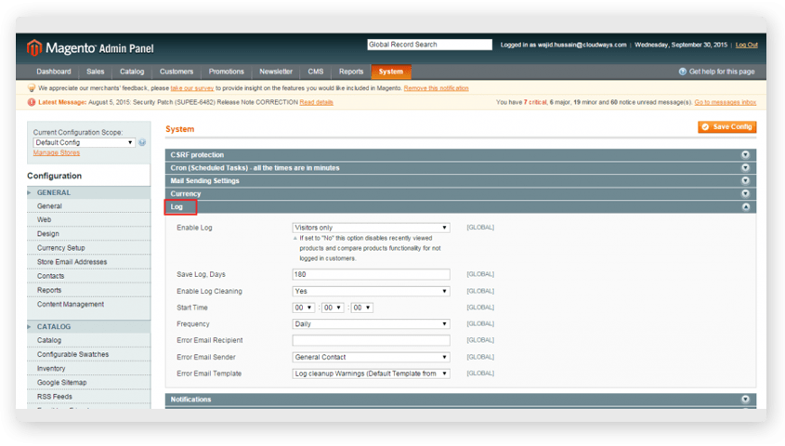Expand Currency section arrow icon

point(745,193)
